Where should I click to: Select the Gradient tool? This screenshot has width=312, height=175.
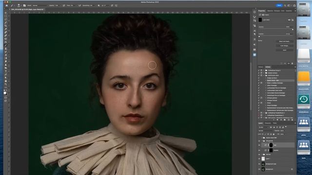(x=5, y=58)
